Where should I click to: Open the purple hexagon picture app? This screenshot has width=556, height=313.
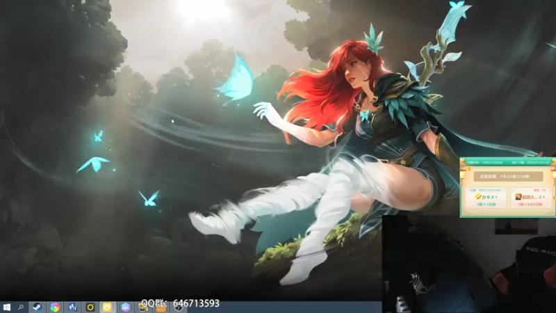[x=125, y=307]
